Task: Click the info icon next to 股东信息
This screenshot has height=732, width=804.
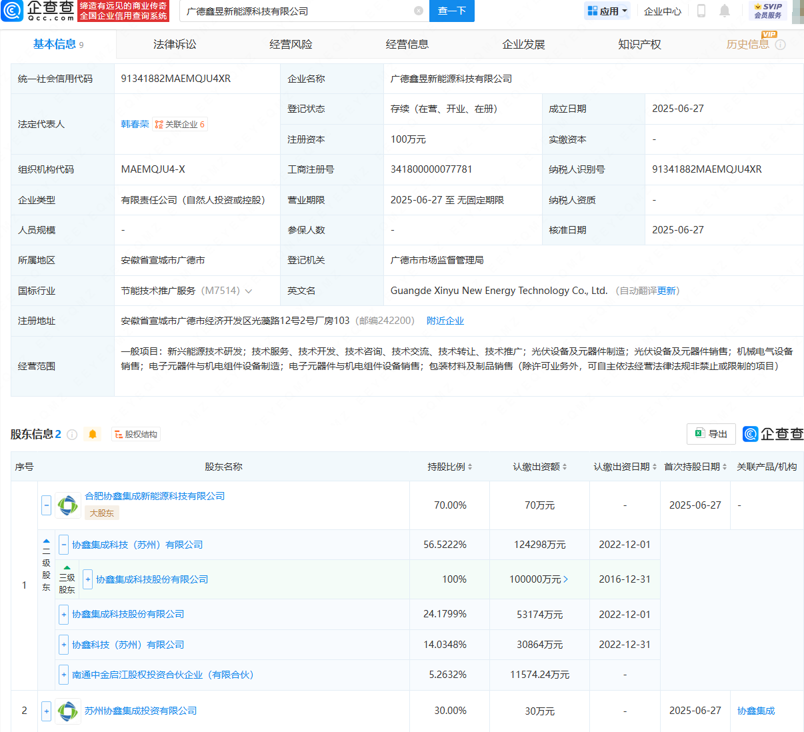Action: point(72,434)
